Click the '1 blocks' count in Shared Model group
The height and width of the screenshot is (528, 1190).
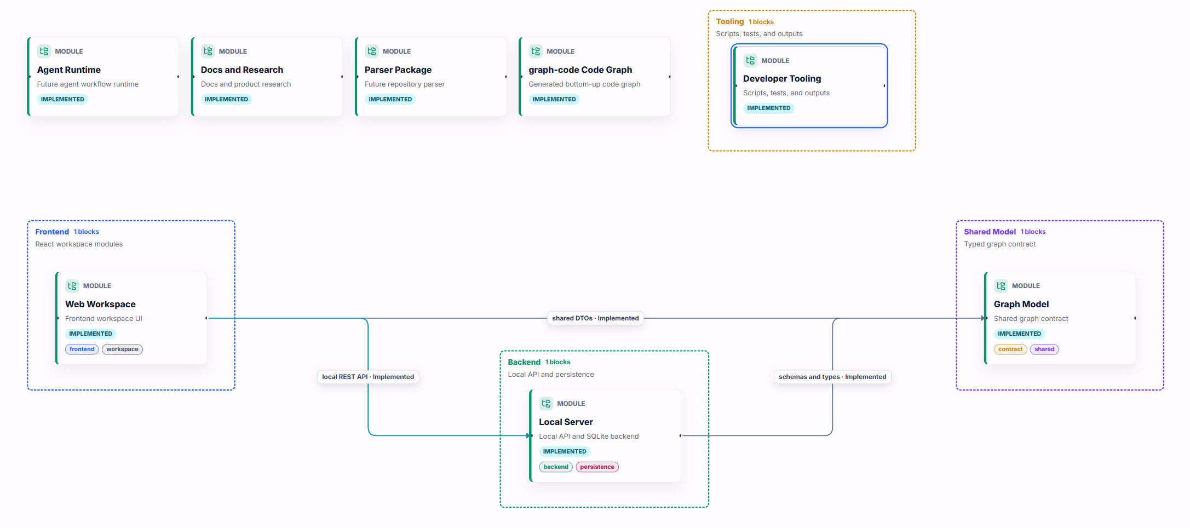pos(1033,232)
